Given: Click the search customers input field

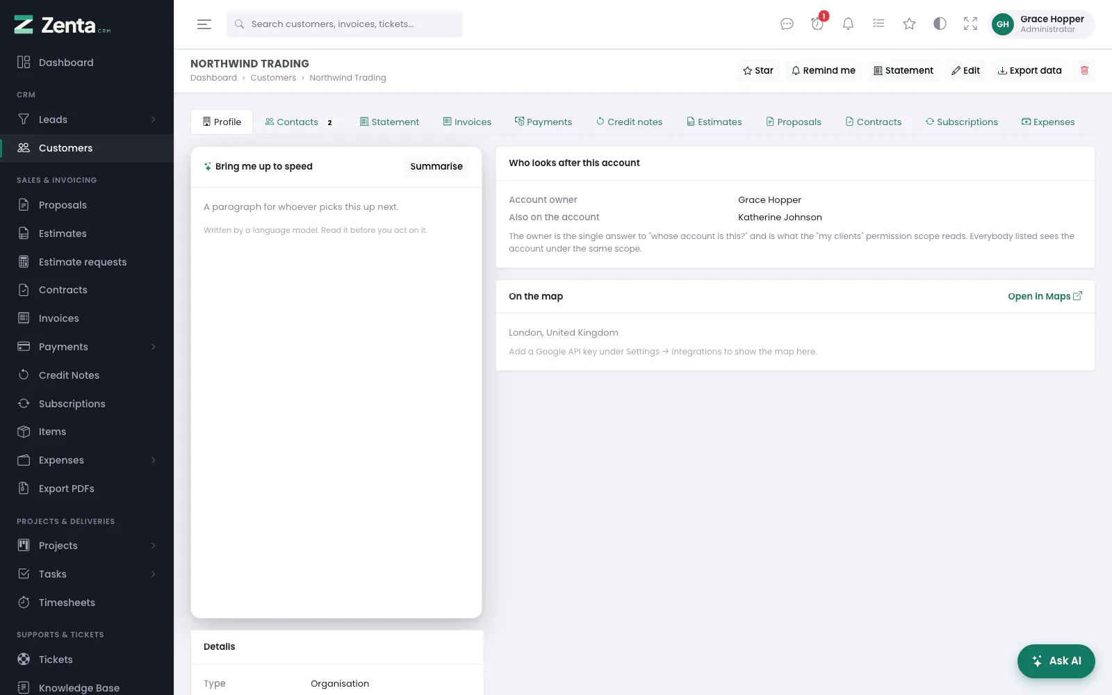Looking at the screenshot, I should [x=345, y=24].
